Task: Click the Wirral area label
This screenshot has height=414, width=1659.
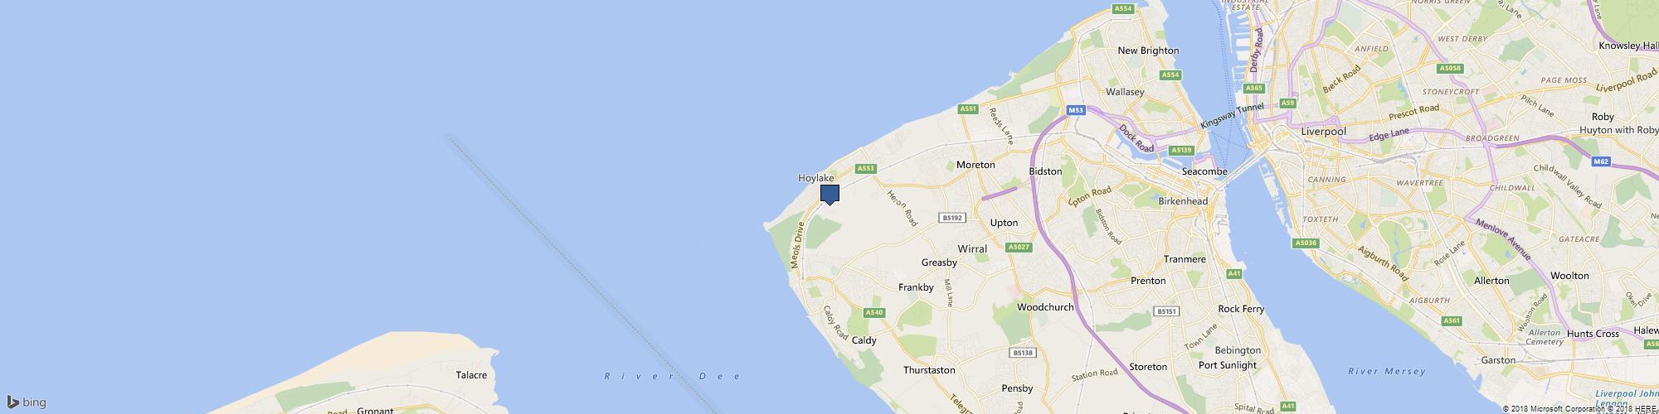Action: click(972, 248)
